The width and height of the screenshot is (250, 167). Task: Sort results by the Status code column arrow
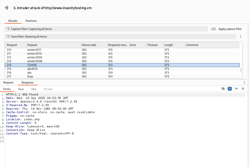pyautogui.click(x=99, y=45)
